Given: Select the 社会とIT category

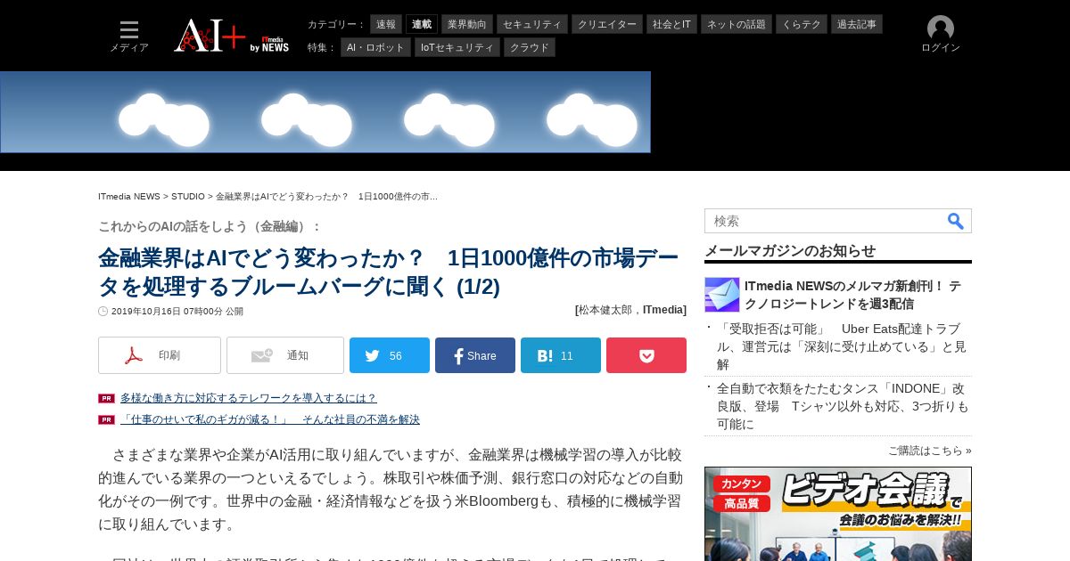Looking at the screenshot, I should pos(671,24).
